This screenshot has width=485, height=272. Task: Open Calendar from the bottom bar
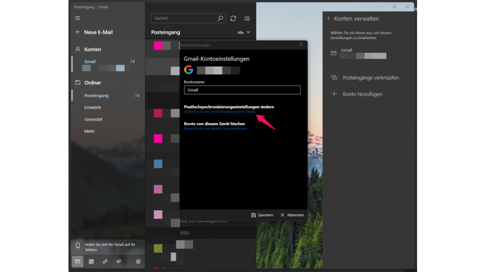pyautogui.click(x=91, y=261)
